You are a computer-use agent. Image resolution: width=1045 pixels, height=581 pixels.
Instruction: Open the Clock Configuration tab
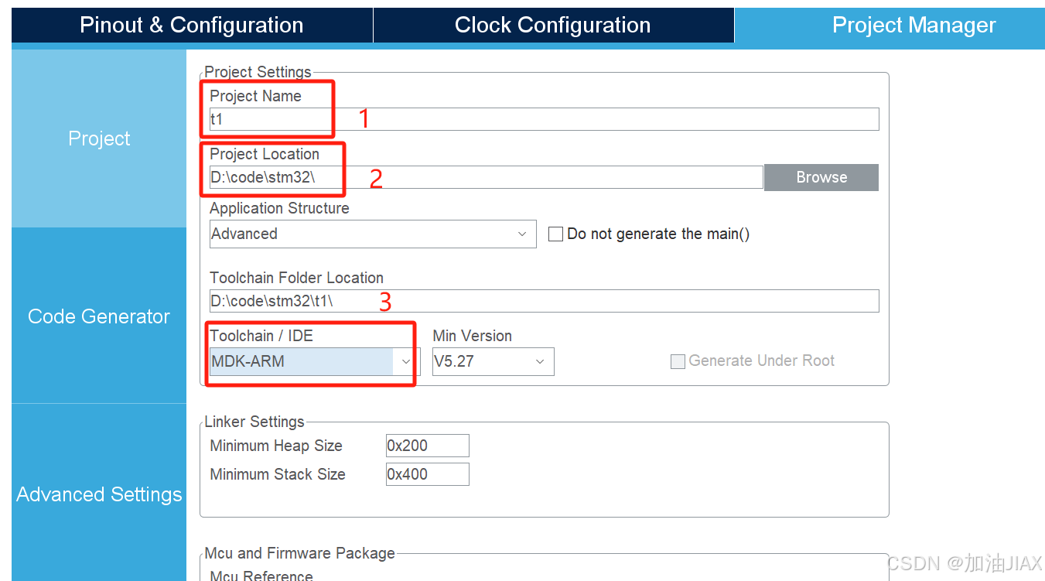click(553, 26)
